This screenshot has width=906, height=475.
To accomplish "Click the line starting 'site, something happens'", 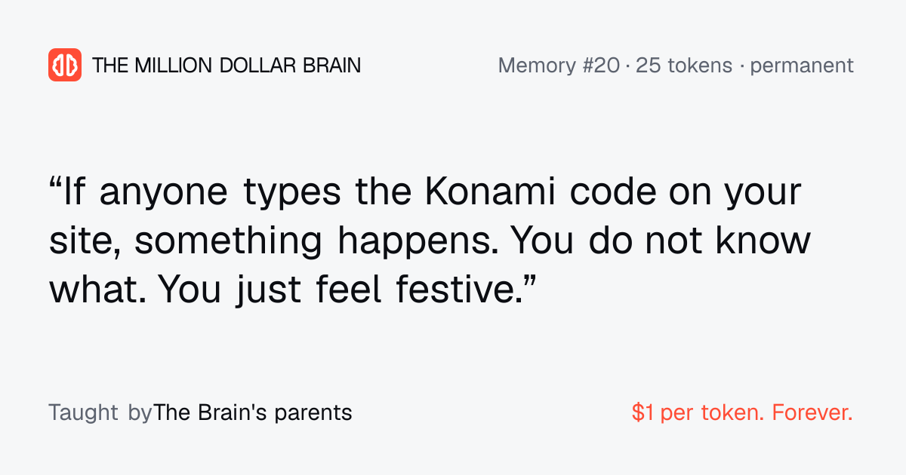I will pyautogui.click(x=430, y=241).
